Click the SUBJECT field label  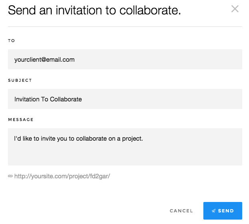pyautogui.click(x=20, y=80)
